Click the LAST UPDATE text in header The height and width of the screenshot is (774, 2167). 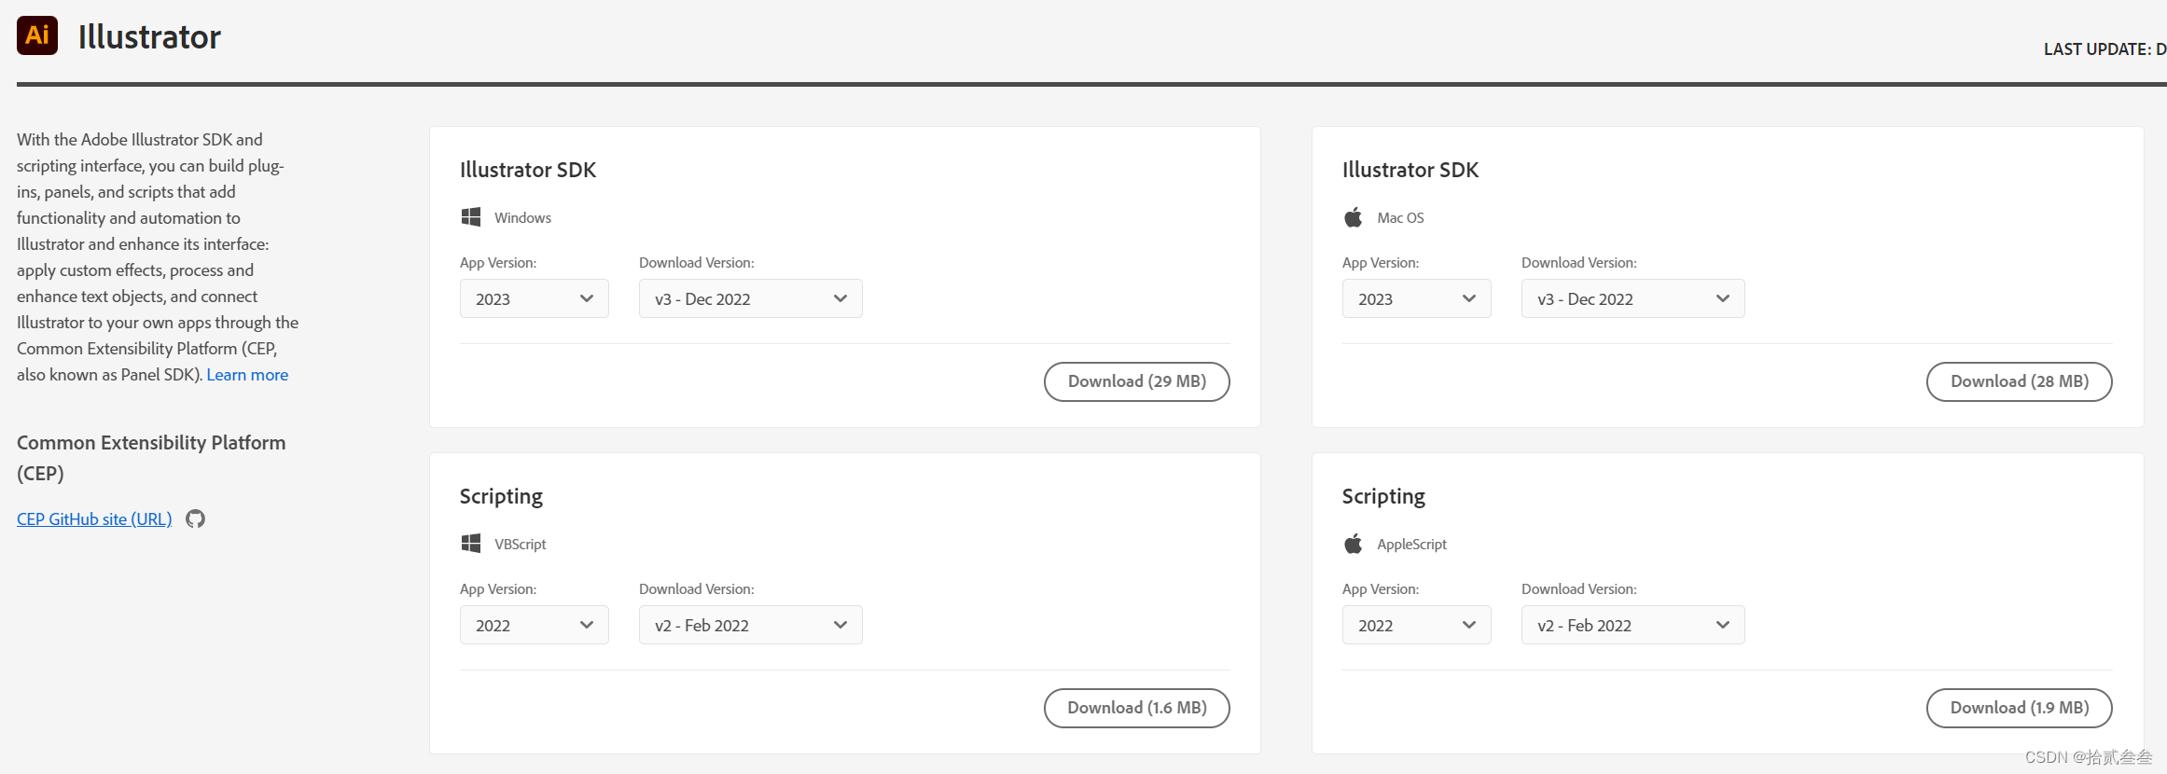2104,48
